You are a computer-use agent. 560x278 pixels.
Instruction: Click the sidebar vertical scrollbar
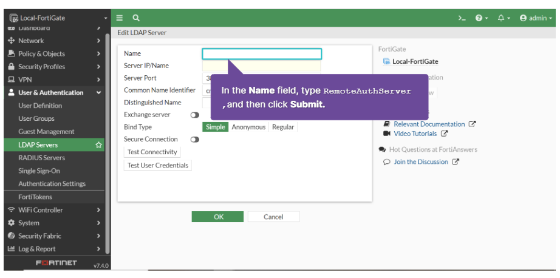tap(108, 143)
